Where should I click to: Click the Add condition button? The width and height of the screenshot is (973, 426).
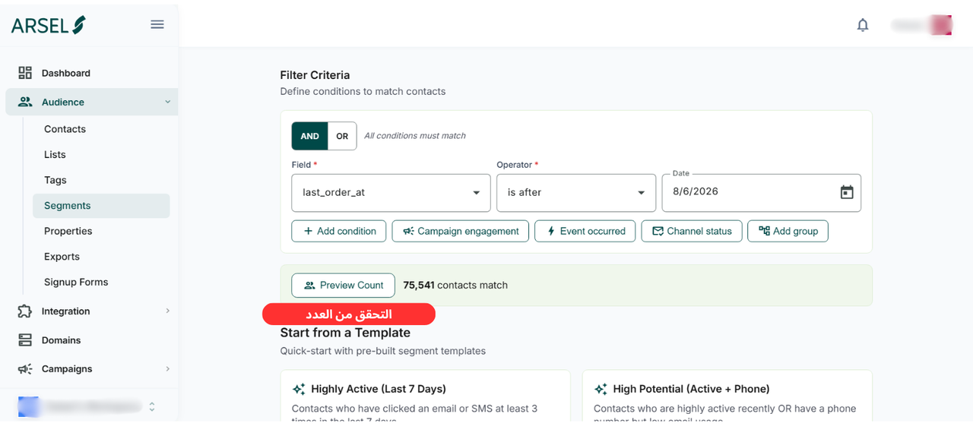339,231
